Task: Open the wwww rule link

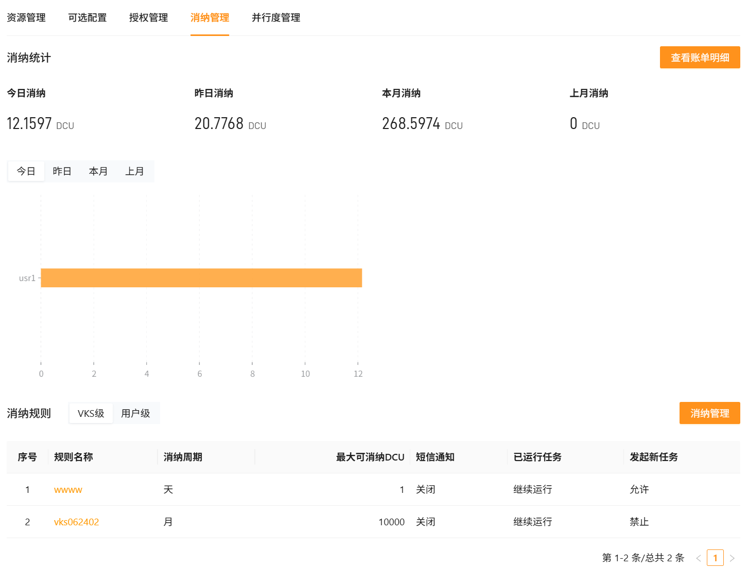Action: tap(68, 490)
